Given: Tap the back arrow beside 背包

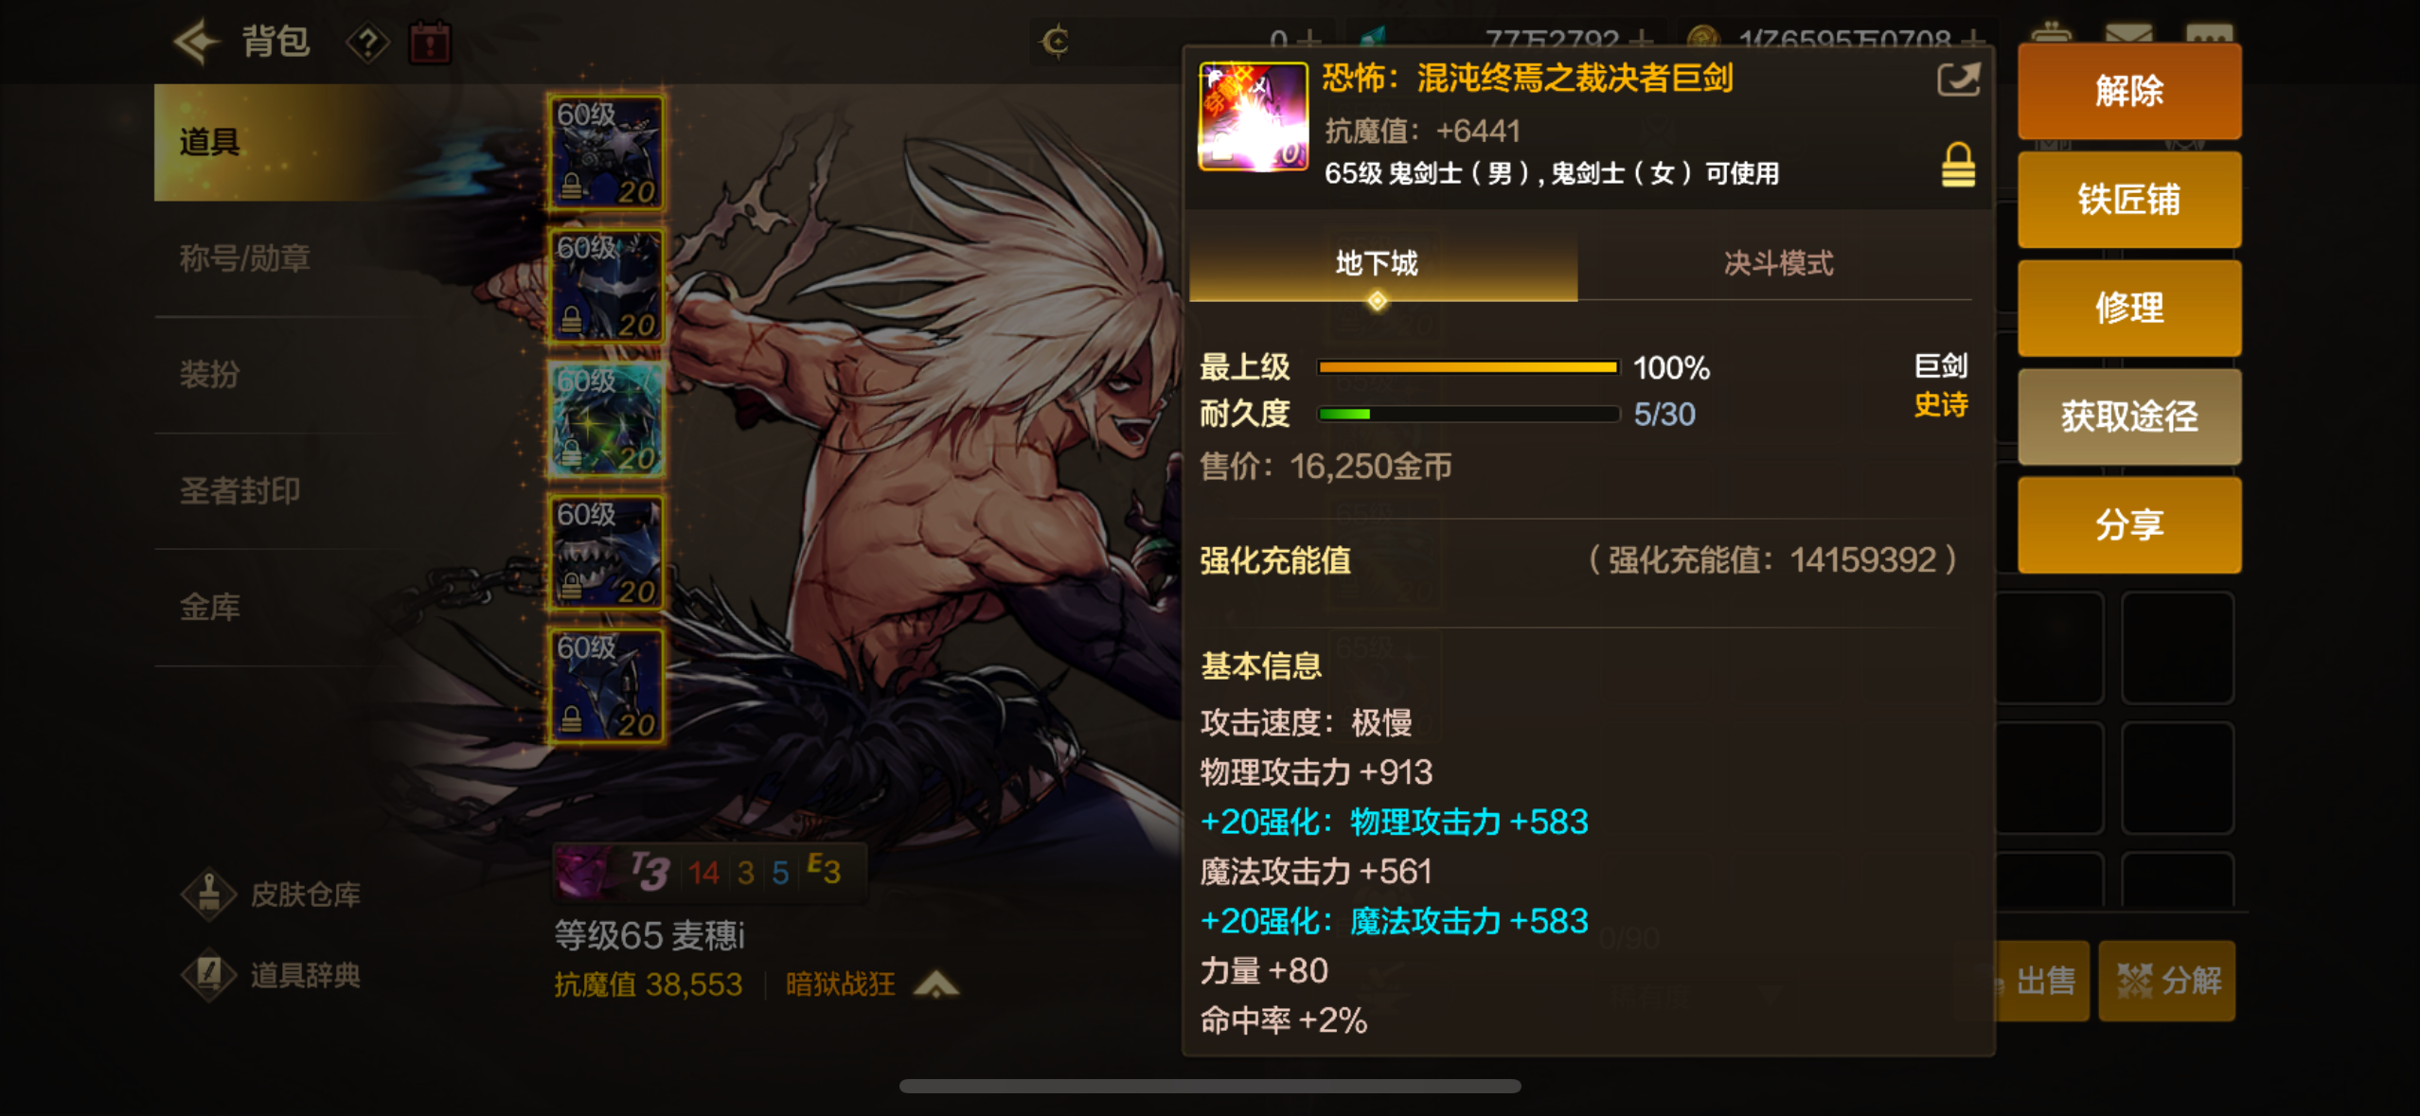Looking at the screenshot, I should (x=197, y=42).
